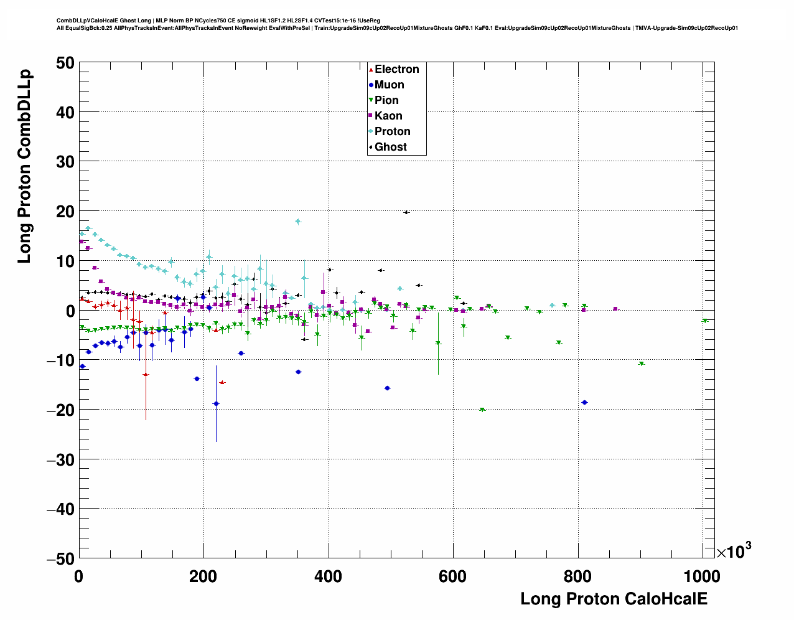The image size is (794, 620).
Task: Click the y-axis title Long Proton CombDLLp
Action: pyautogui.click(x=24, y=167)
